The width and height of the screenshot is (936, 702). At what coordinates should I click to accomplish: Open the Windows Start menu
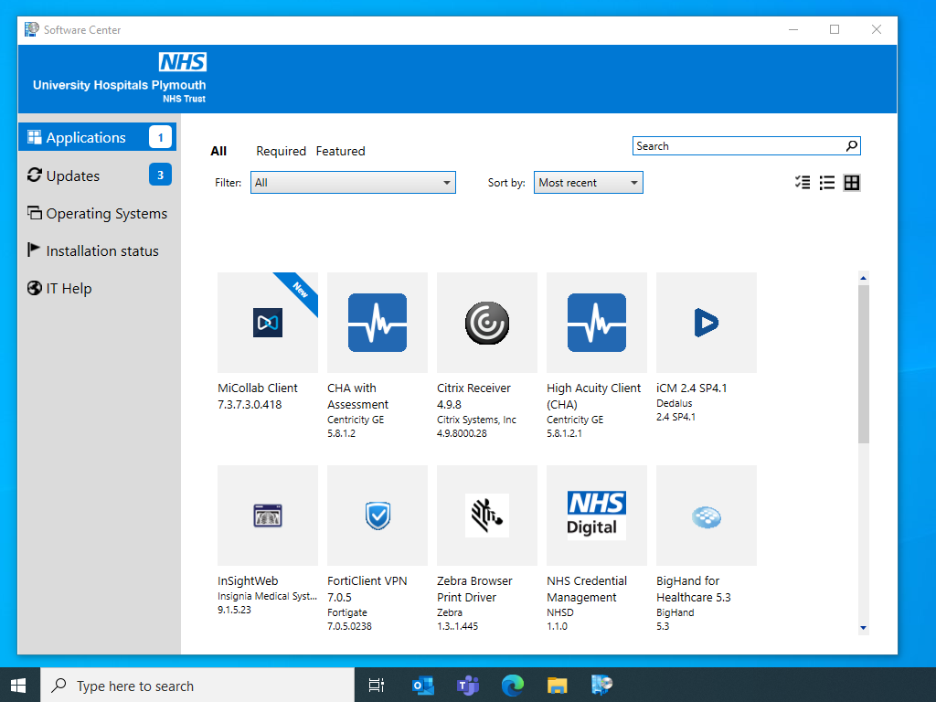[x=18, y=686]
